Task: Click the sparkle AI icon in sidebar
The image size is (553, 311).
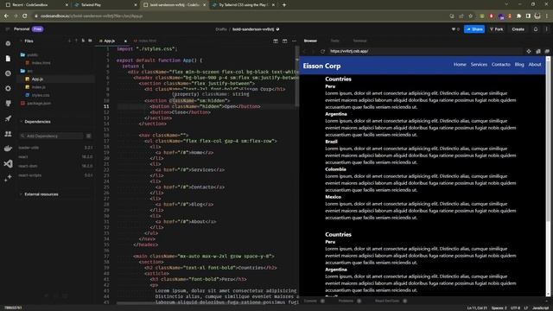Action: tap(8, 179)
